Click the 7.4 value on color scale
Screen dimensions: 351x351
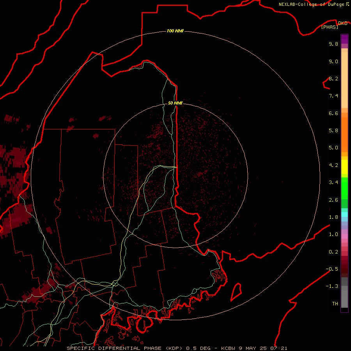(333, 96)
